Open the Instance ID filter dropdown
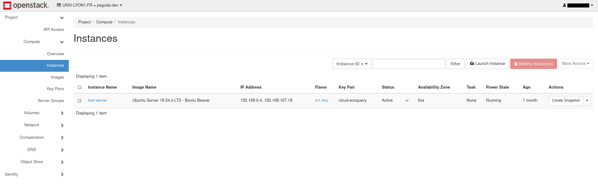The width and height of the screenshot is (598, 185). pyautogui.click(x=352, y=64)
